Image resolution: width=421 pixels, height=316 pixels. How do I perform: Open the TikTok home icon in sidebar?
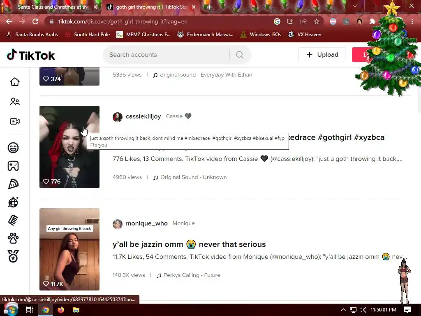click(15, 82)
